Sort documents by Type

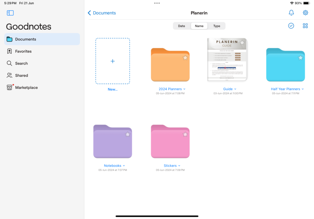tap(217, 26)
